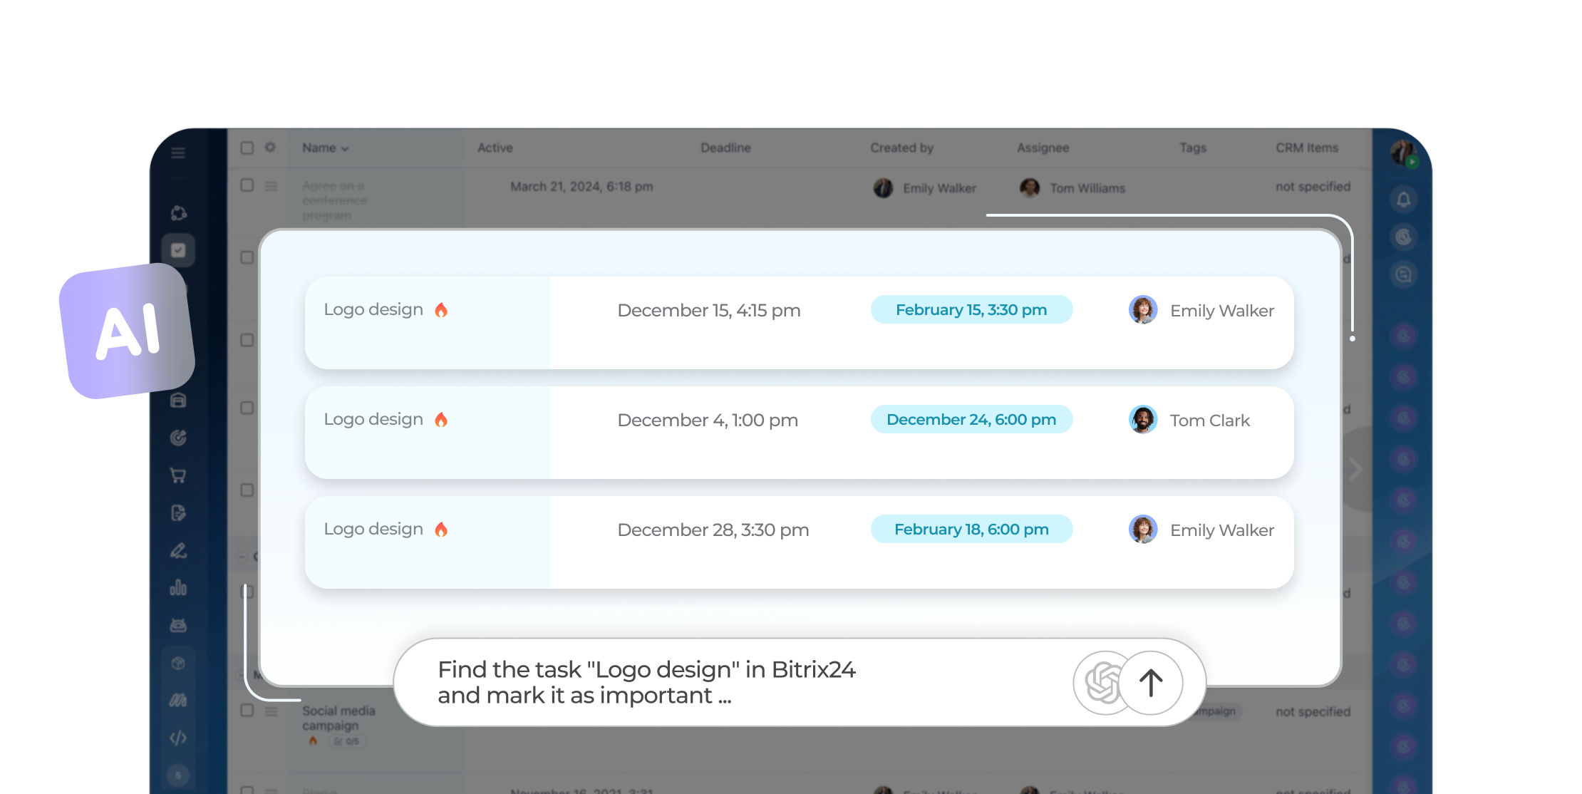
Task: Click the ChatGPT logo icon in prompt
Action: tap(1101, 683)
